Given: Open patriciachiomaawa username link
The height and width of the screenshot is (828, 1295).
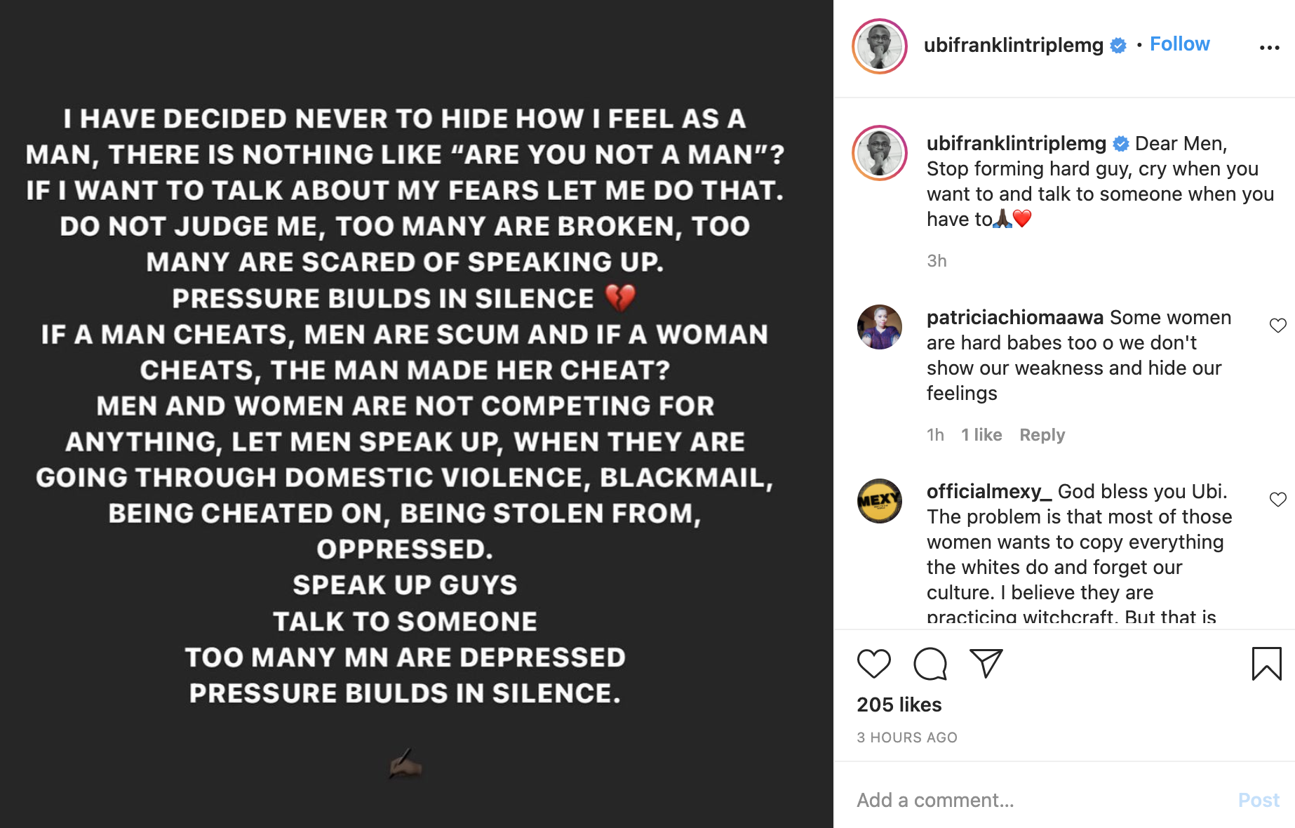Looking at the screenshot, I should click(x=1014, y=318).
